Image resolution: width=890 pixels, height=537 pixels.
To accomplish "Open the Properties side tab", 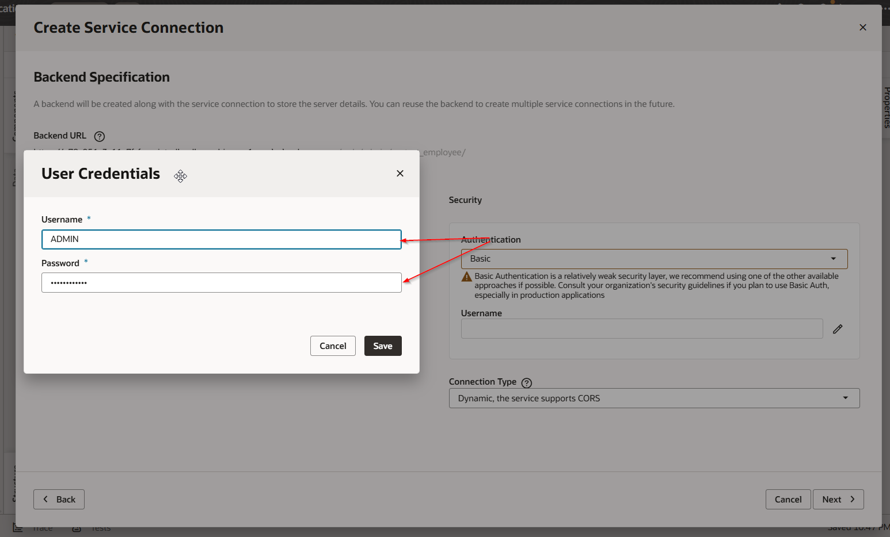I will [x=886, y=108].
